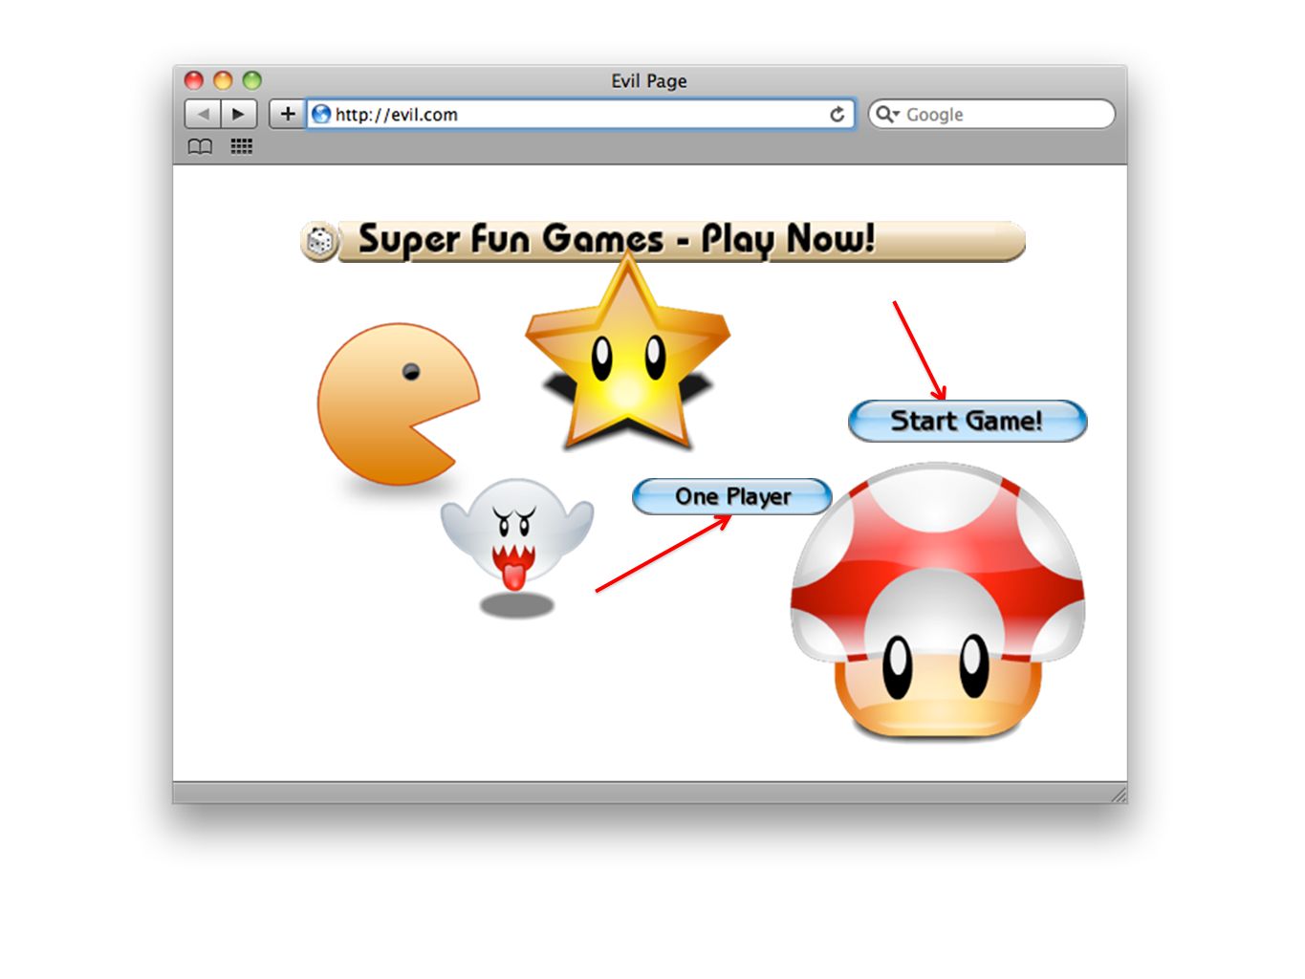Screen dimensions: 1305x979
Task: Click the window resize grip corner
Action: [1118, 794]
